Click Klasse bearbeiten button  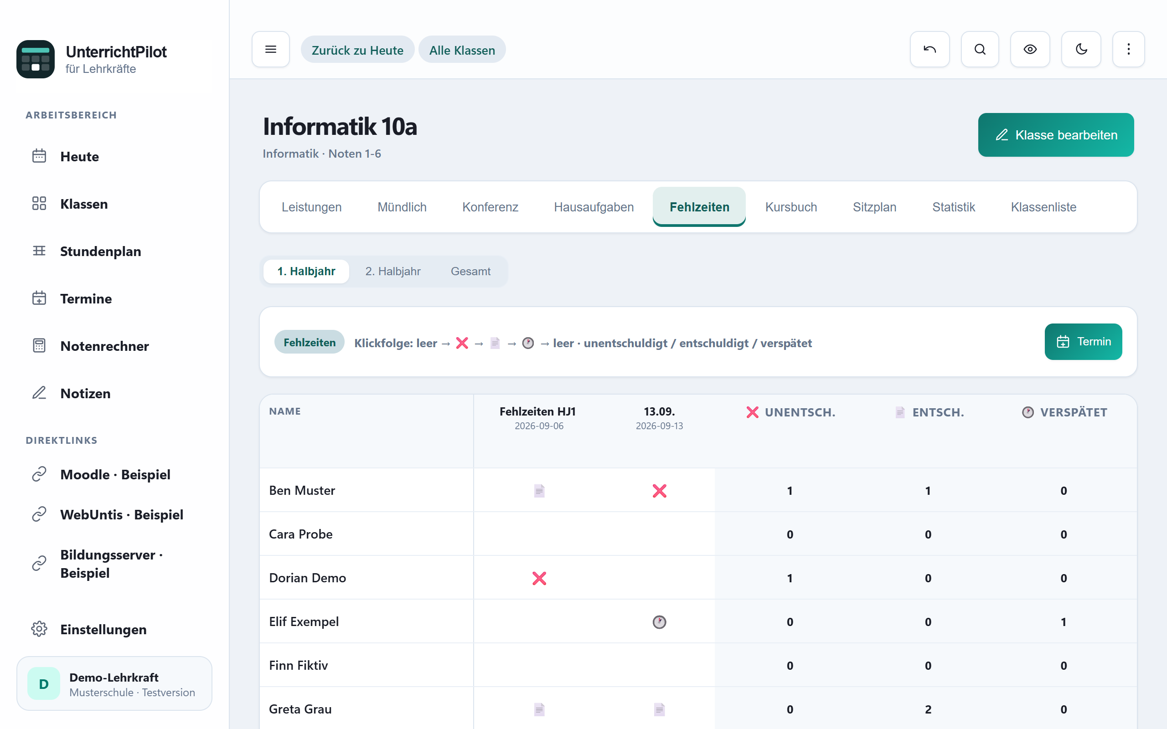[x=1056, y=134]
